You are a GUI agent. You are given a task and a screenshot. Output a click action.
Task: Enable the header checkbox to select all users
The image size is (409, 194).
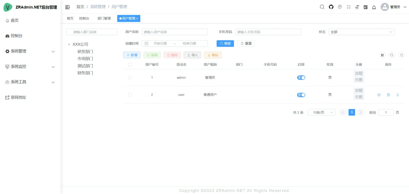[130, 64]
